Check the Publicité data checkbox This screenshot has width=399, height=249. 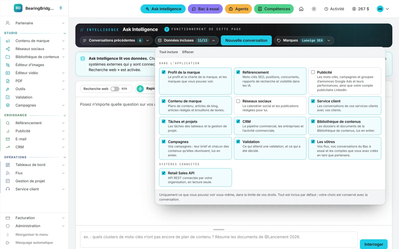click(x=313, y=72)
